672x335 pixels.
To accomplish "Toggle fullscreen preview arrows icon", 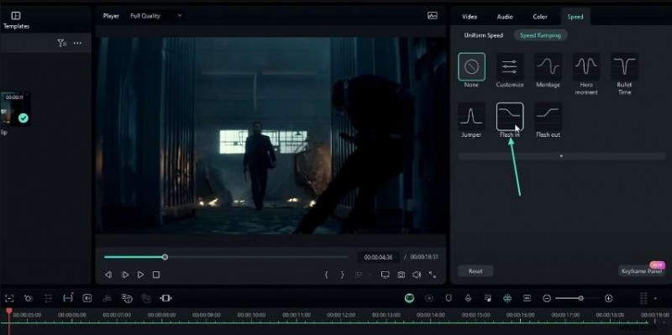I will pos(433,275).
